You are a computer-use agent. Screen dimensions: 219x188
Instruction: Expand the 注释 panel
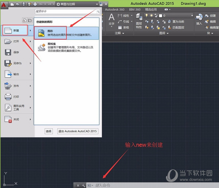pyautogui.click(x=119, y=33)
